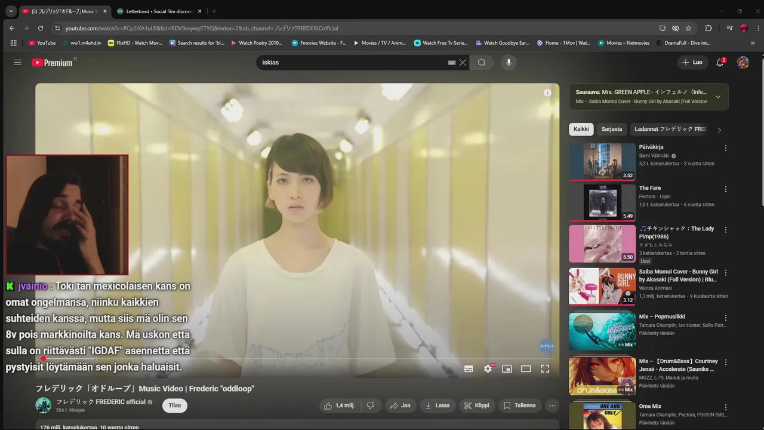Open the Päiväkirja video thumbnail

tap(602, 162)
